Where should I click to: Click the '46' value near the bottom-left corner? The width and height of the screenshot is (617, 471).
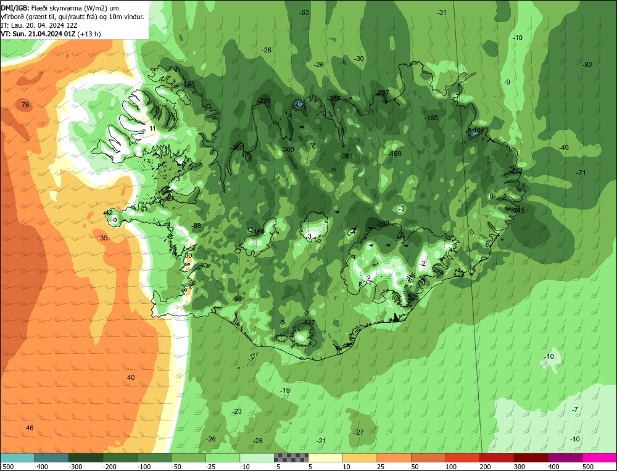pos(30,428)
